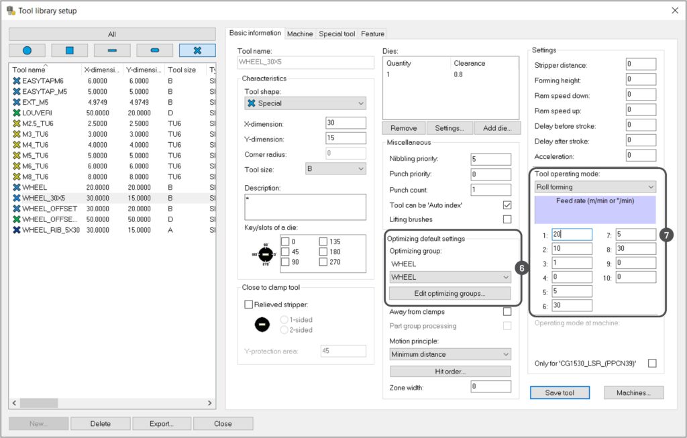The width and height of the screenshot is (687, 438).
Task: Click the die key/slot angle diagram icon
Action: coord(266,254)
